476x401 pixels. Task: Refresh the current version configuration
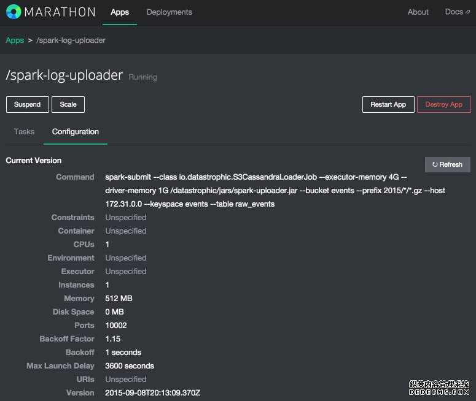tap(447, 164)
